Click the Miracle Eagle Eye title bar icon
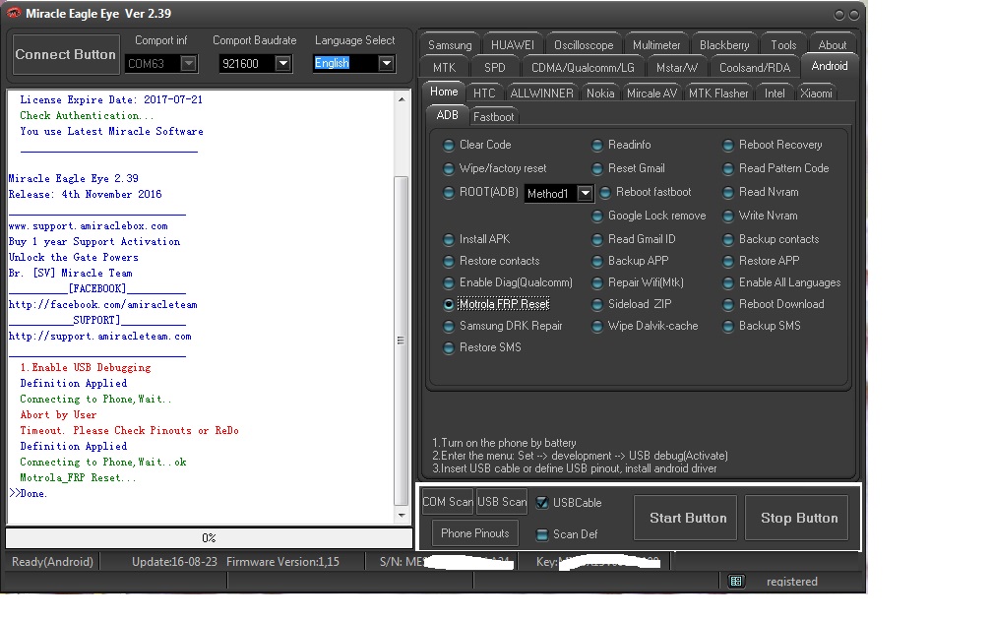Viewport: 992px width, 620px height. 14,12
